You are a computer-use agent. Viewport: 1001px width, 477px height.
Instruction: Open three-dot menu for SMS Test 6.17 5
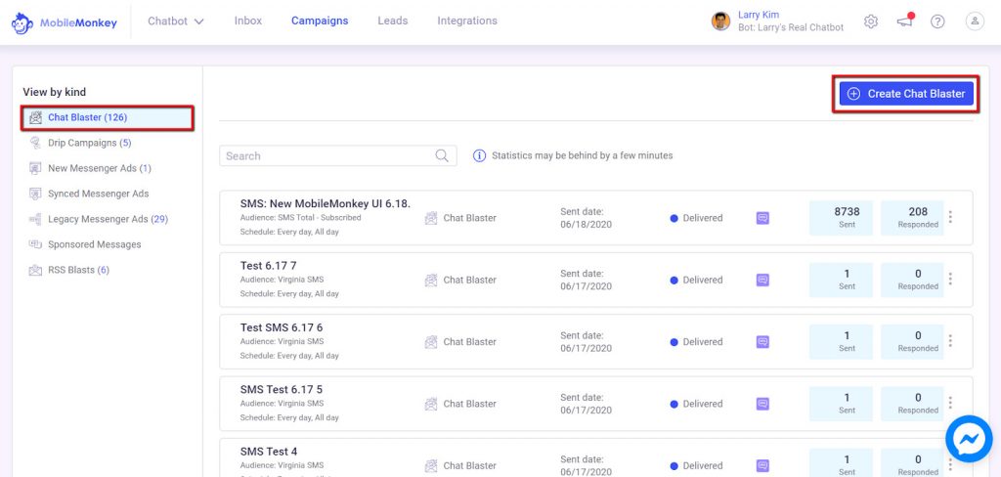pos(950,403)
